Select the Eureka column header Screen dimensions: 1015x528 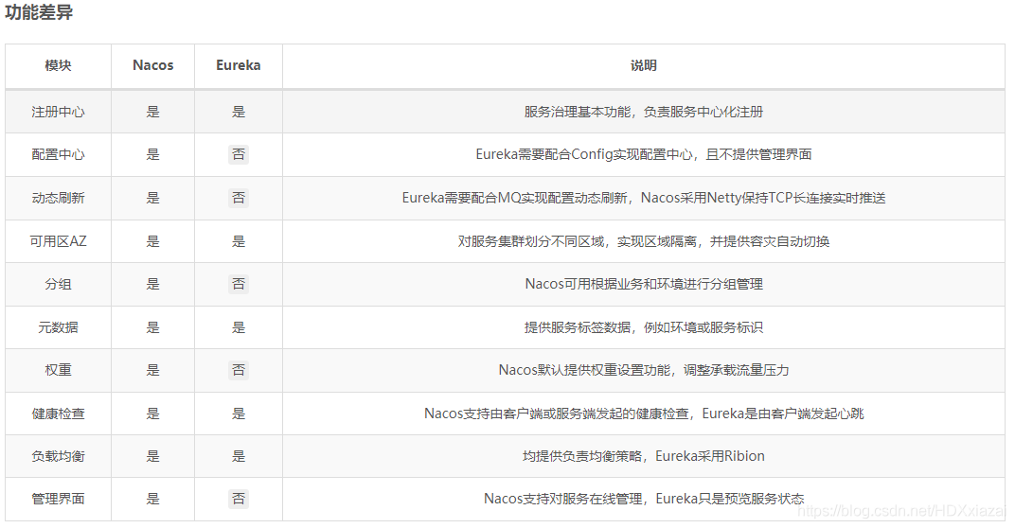(239, 65)
